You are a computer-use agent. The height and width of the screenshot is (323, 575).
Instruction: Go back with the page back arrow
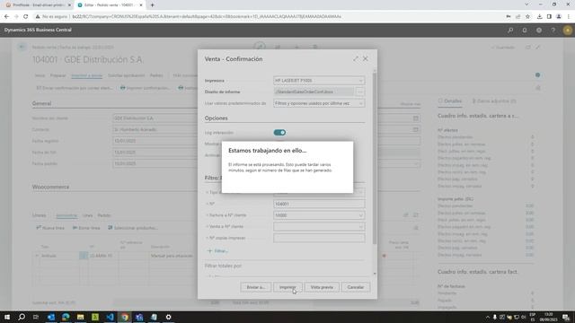point(22,47)
